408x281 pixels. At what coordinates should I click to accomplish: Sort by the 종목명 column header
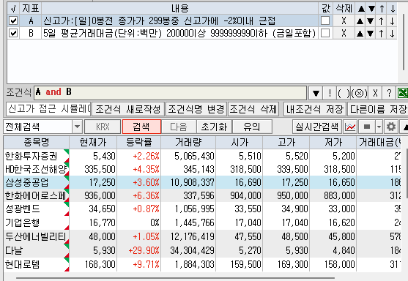[x=37, y=142]
